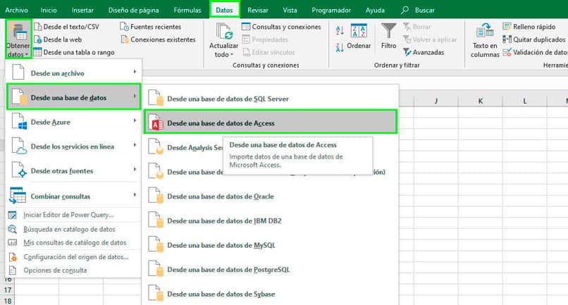Click Borrar filter button
568x305 pixels.
(417, 27)
